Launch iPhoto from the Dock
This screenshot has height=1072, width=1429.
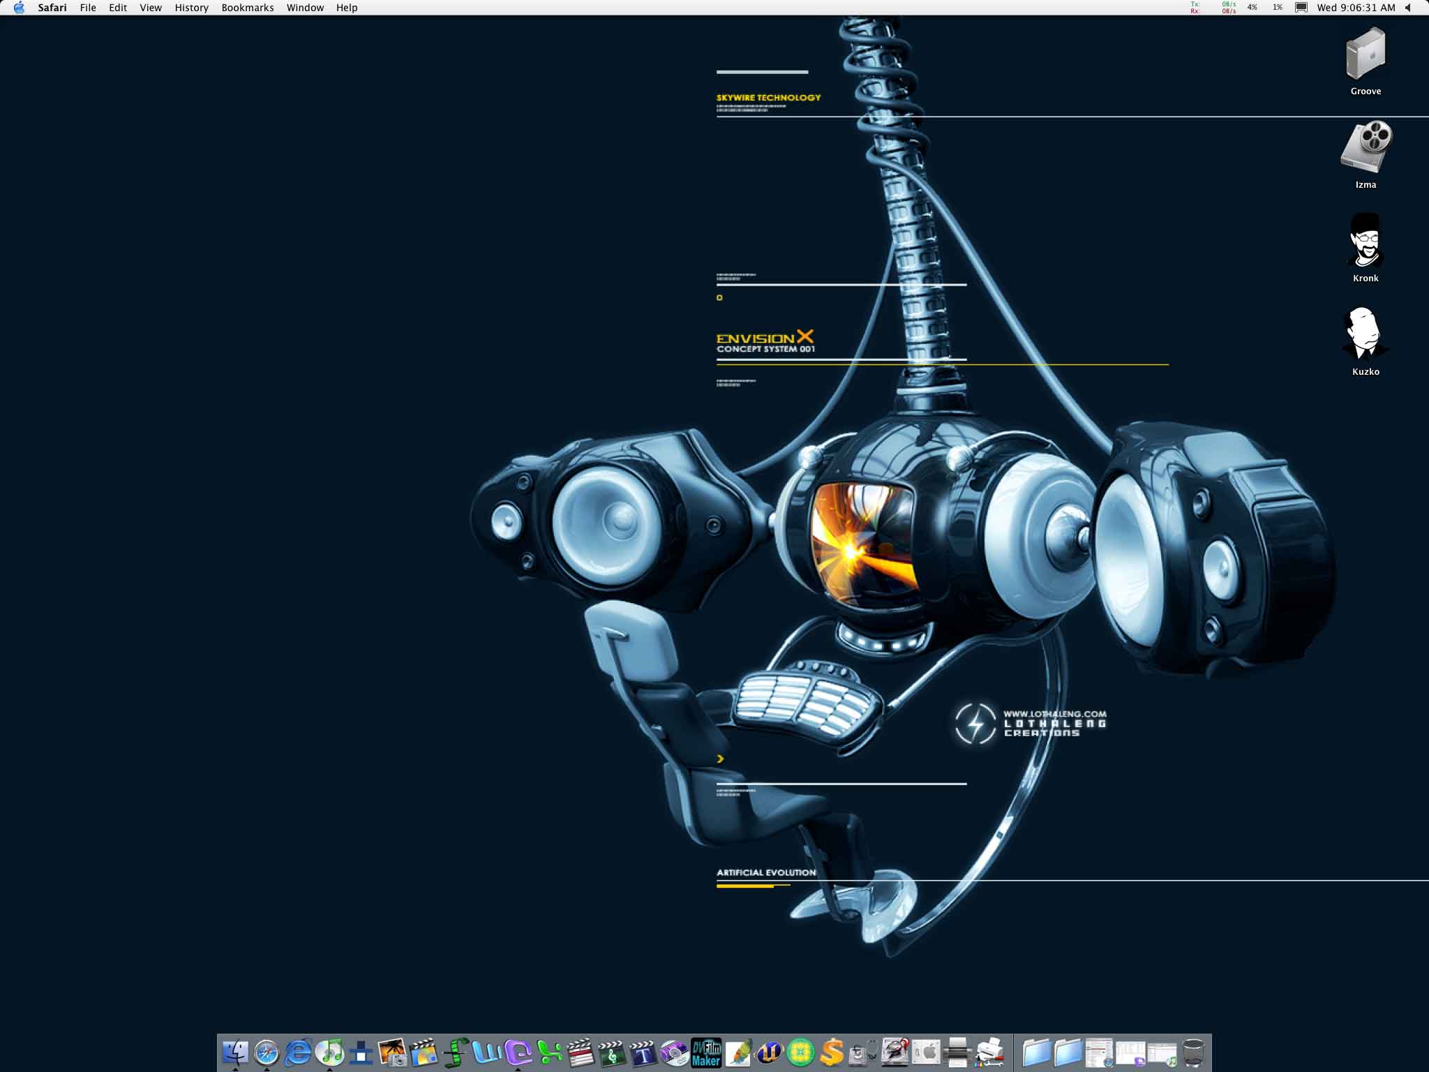click(x=392, y=1052)
